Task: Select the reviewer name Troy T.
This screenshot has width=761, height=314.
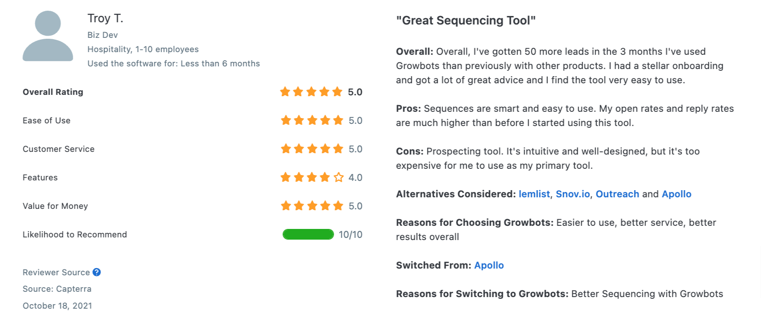Action: click(x=105, y=18)
